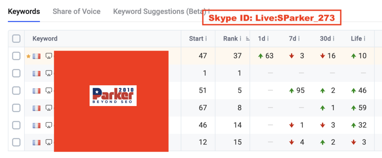Click the info icon beside Life header
Viewport: 382px width, 158px height.
[364, 39]
